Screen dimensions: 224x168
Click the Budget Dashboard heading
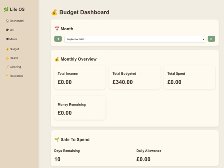(84, 12)
